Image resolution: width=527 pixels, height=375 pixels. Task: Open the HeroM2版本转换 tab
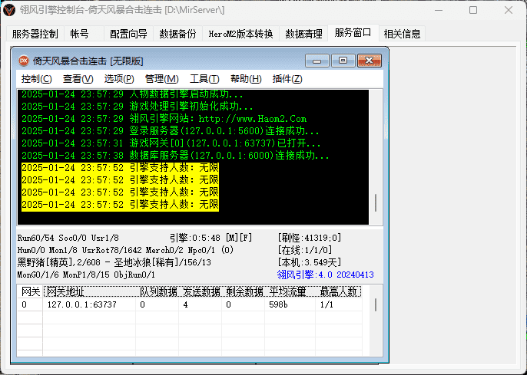coord(240,34)
